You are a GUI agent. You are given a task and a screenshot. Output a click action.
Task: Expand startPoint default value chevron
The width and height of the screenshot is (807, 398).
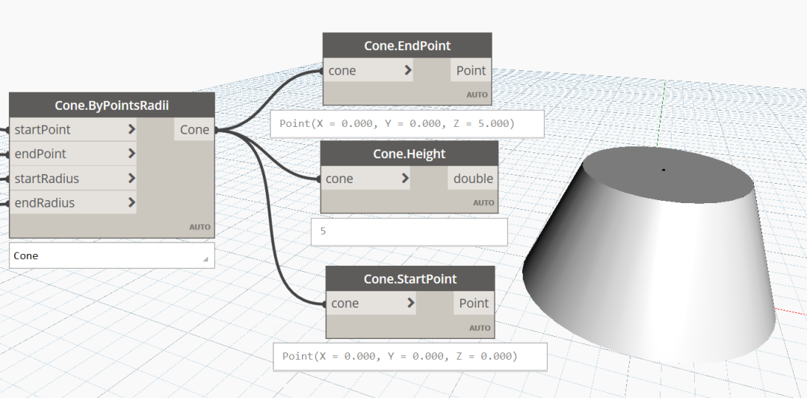132,130
